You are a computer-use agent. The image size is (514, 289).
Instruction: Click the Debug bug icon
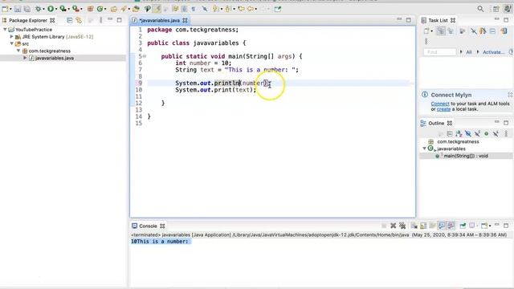38,9
